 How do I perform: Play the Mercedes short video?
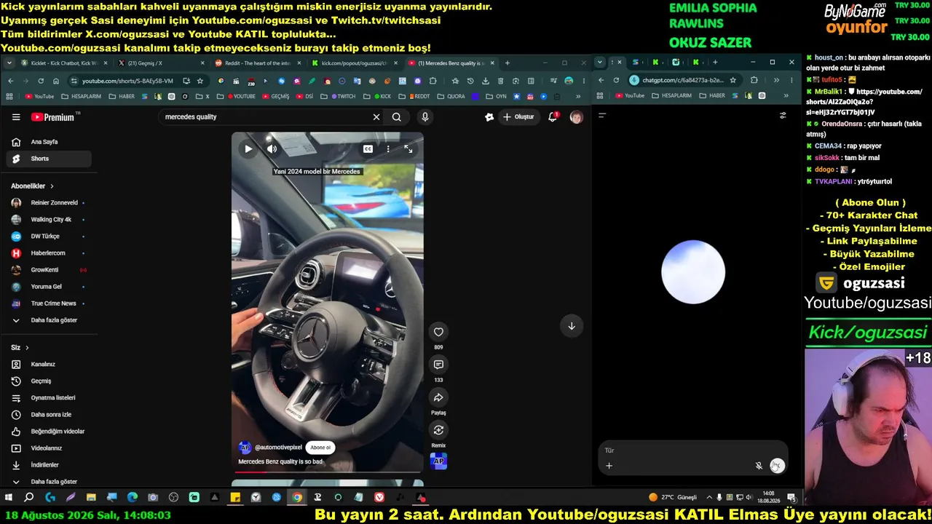pyautogui.click(x=248, y=149)
